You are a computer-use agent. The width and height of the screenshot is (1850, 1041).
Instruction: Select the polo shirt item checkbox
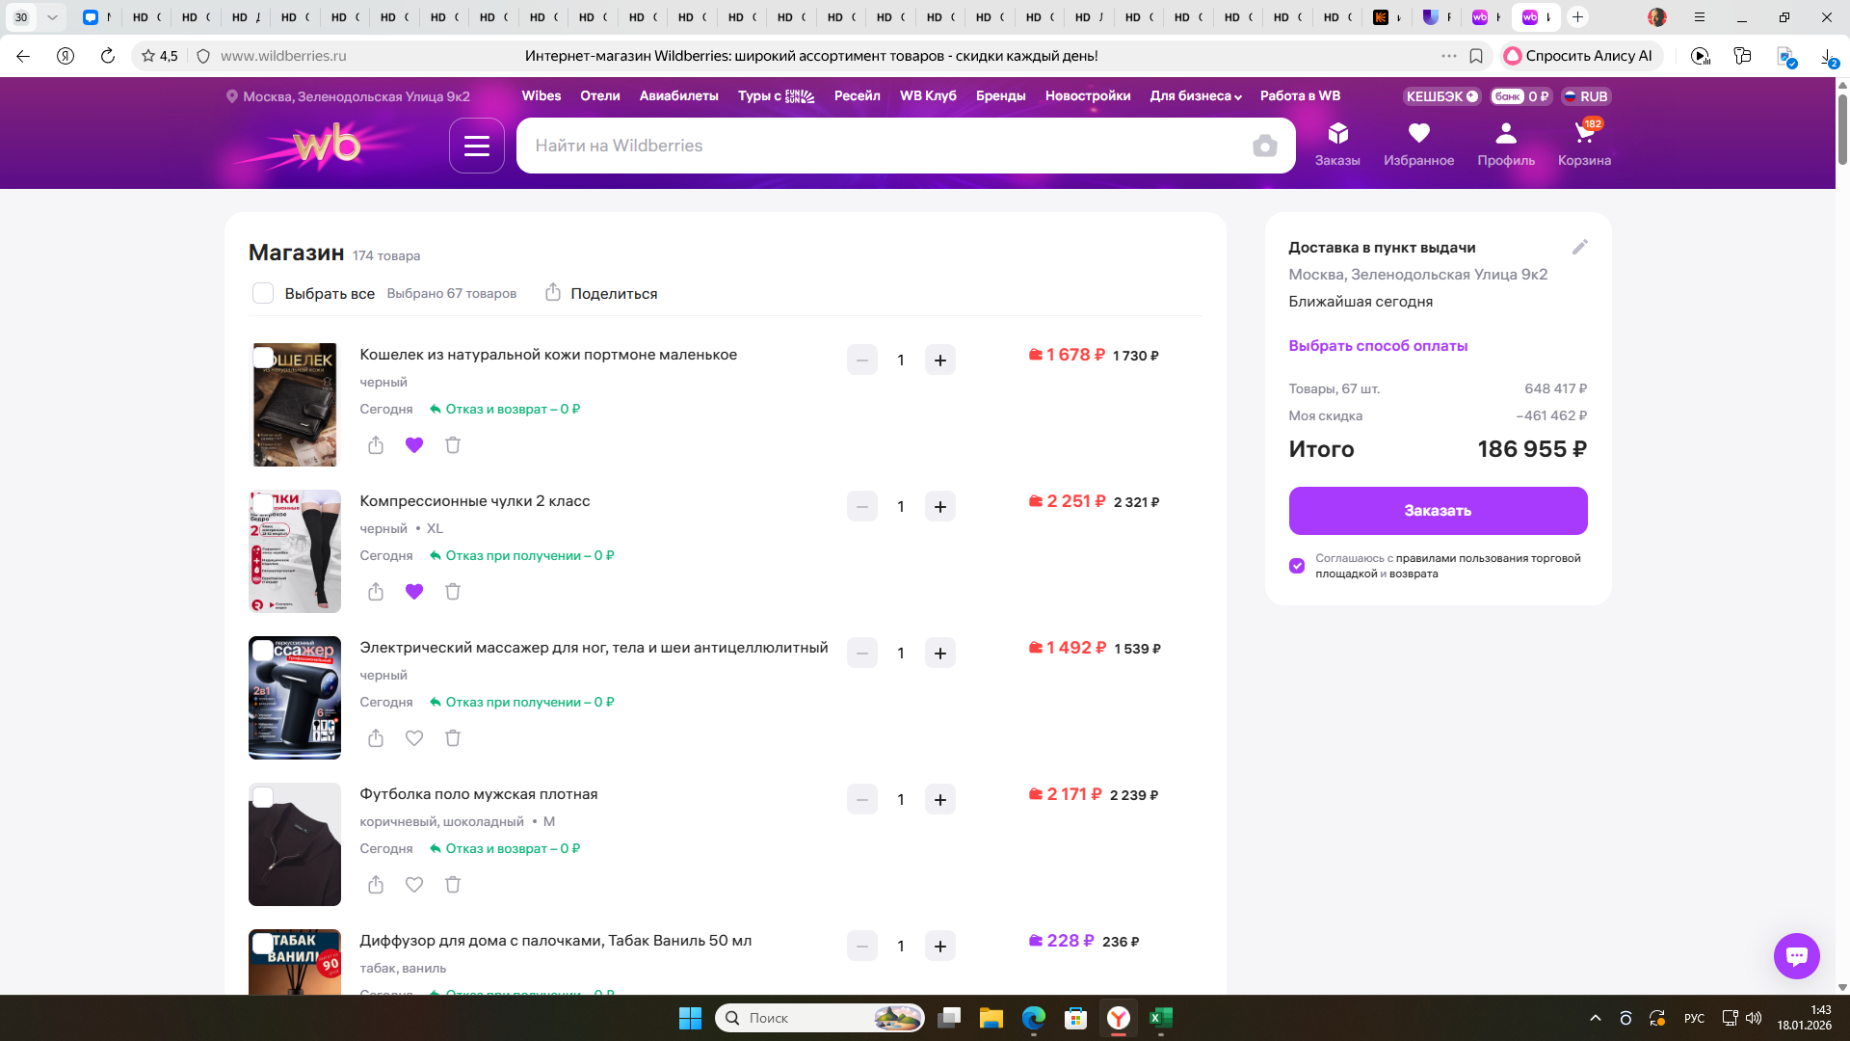click(263, 797)
